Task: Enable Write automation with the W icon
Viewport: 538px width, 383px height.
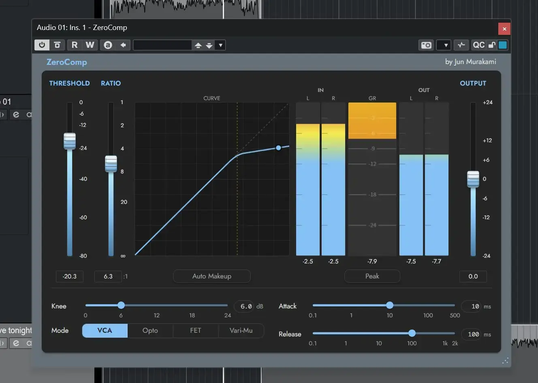Action: click(90, 45)
